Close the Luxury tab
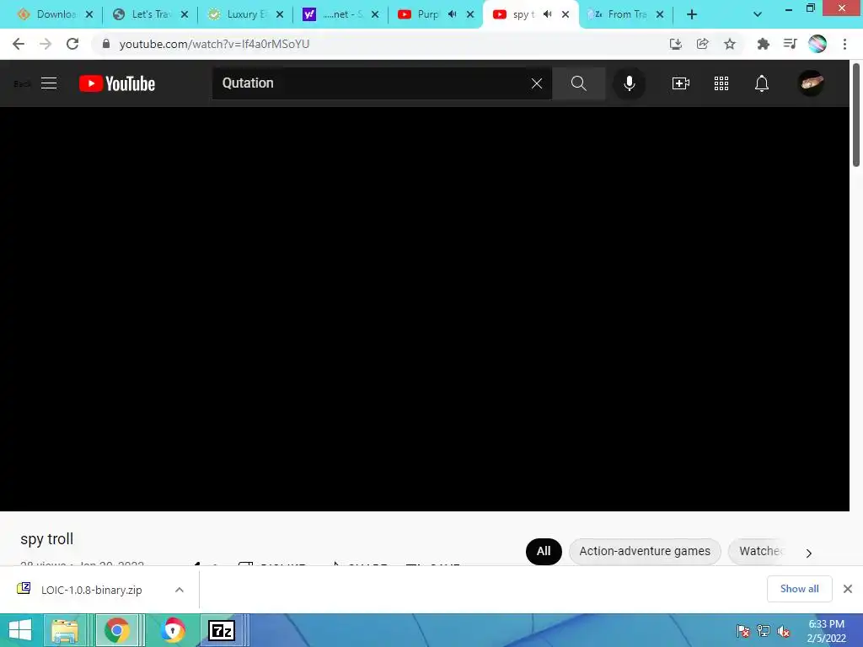The image size is (863, 647). pyautogui.click(x=280, y=14)
